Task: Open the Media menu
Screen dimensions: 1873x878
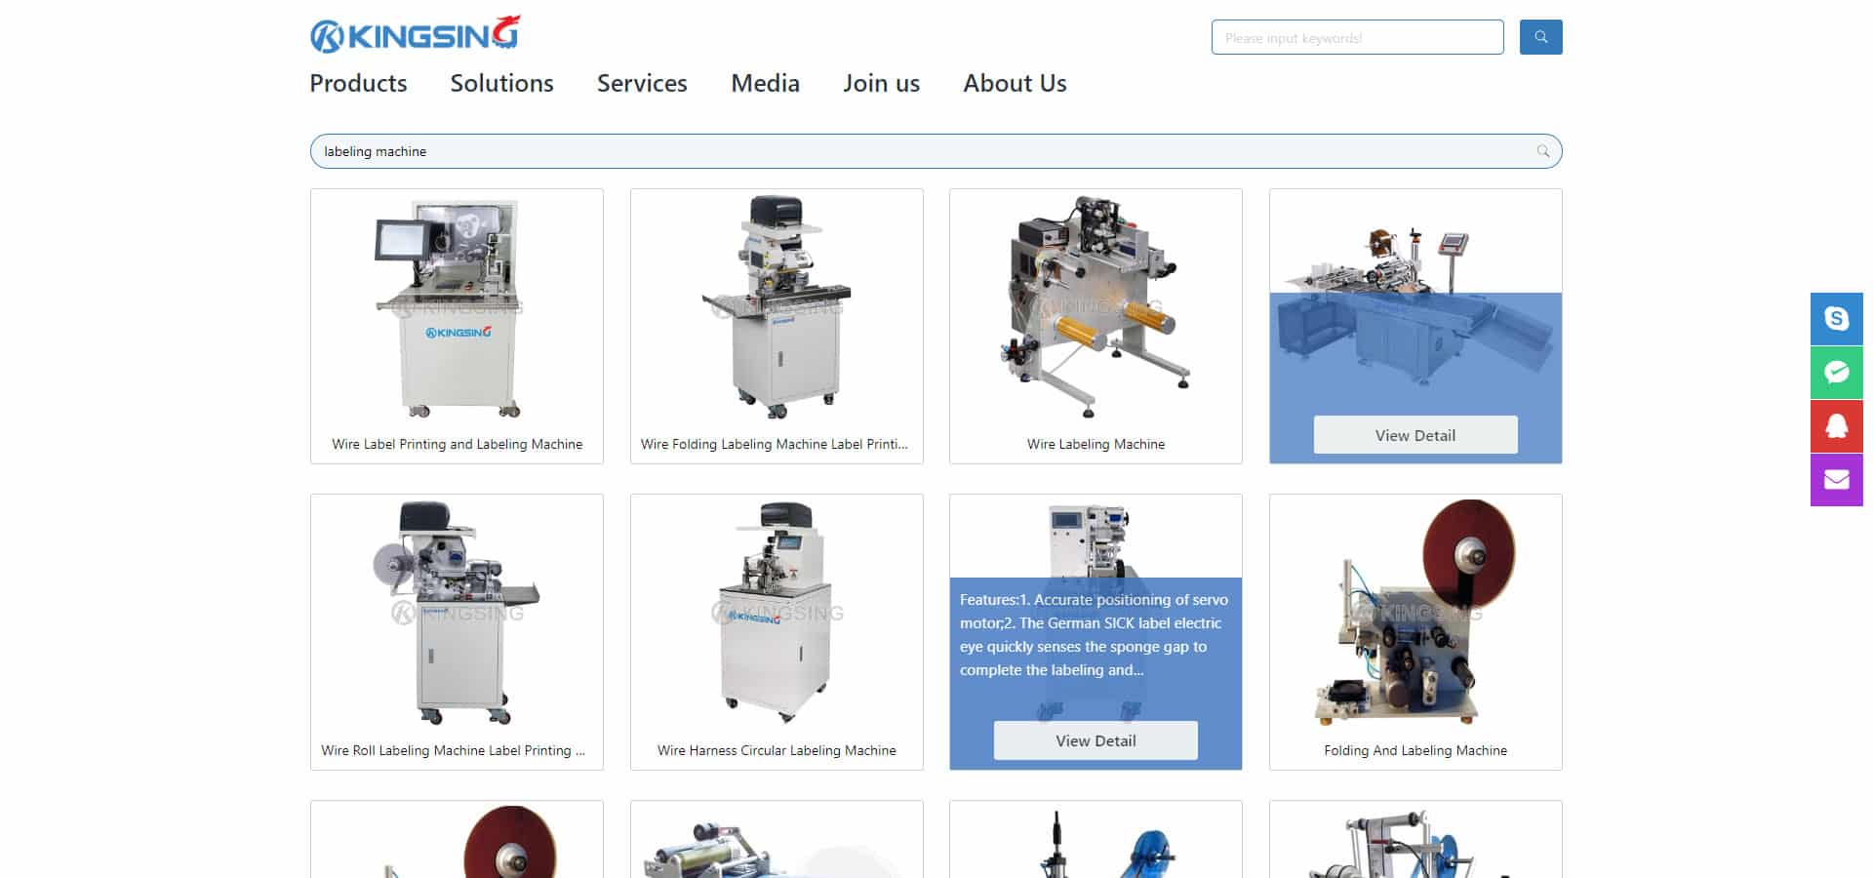Action: pyautogui.click(x=765, y=84)
